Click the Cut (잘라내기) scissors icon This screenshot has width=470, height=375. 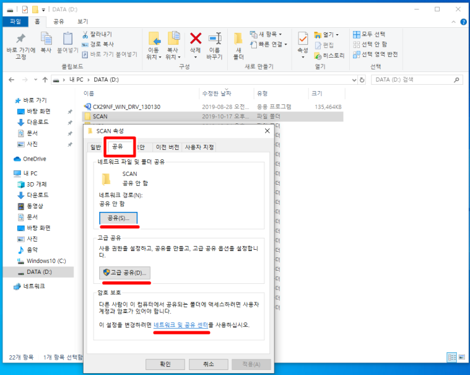click(x=85, y=35)
